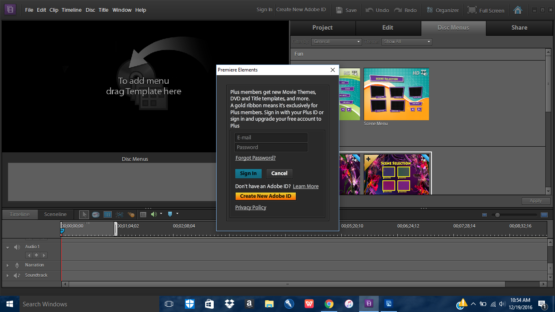Go to previous keyframe on Audio 1
The width and height of the screenshot is (555, 312).
[29, 255]
